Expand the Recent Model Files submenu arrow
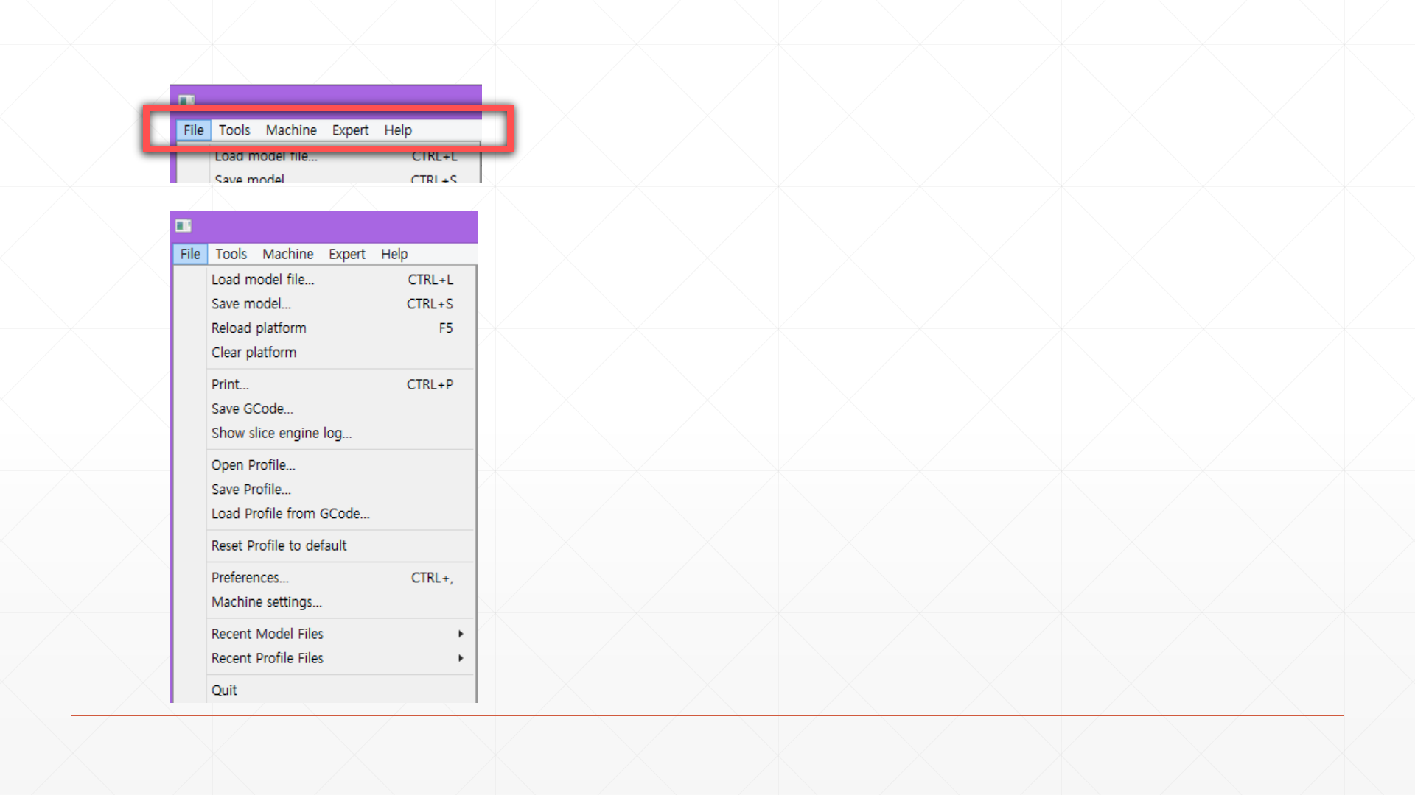Screen dimensions: 1415x795 (x=461, y=634)
